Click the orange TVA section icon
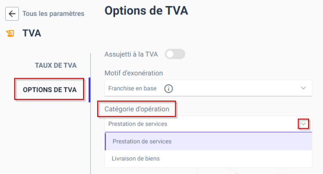The image size is (323, 174). click(x=10, y=33)
